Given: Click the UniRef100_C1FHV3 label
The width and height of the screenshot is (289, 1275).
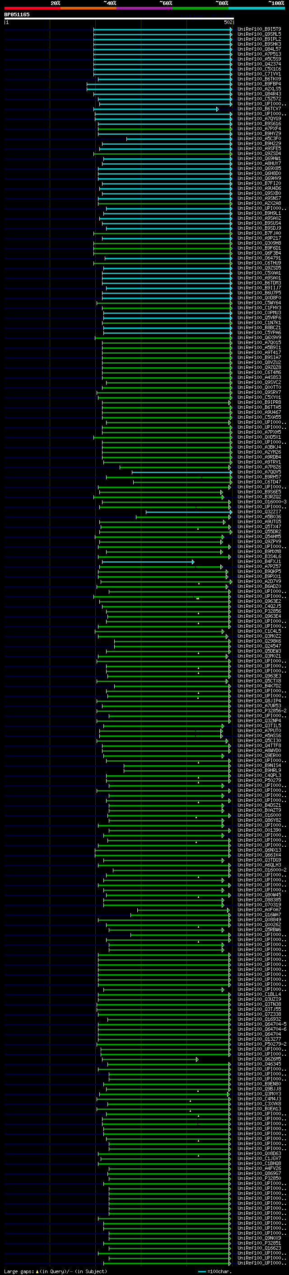Looking at the screenshot, I should click(259, 308).
